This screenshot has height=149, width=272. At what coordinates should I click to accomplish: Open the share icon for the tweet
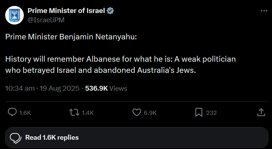[261, 112]
